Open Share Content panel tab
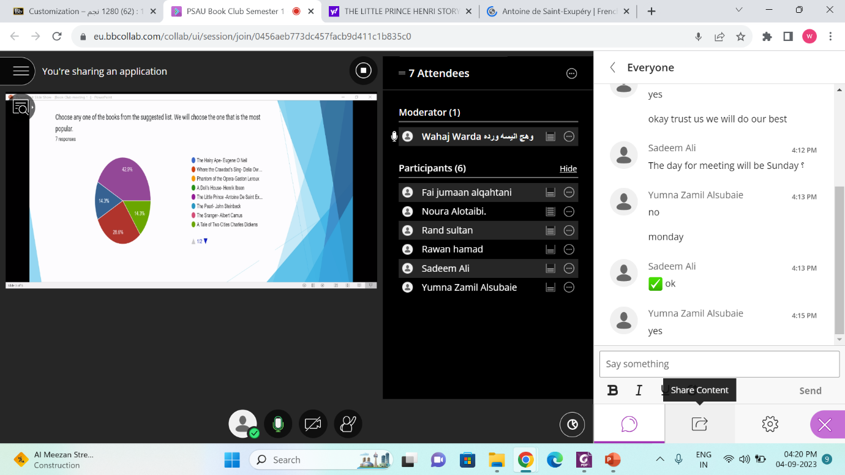Image resolution: width=845 pixels, height=475 pixels. coord(699,424)
